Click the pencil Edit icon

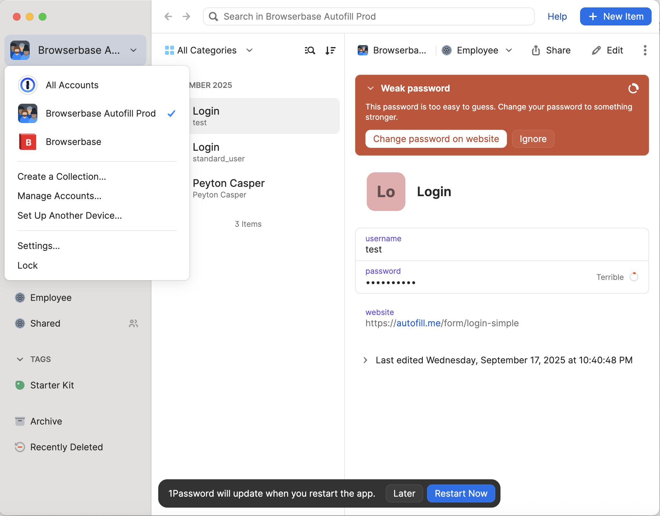tap(596, 50)
